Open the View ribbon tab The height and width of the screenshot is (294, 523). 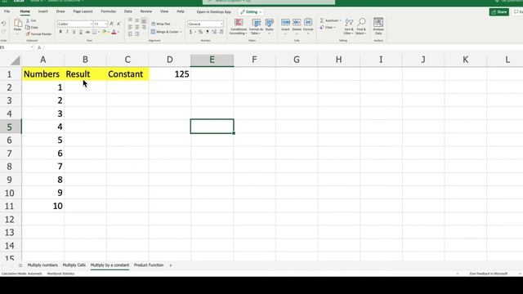[x=164, y=11]
